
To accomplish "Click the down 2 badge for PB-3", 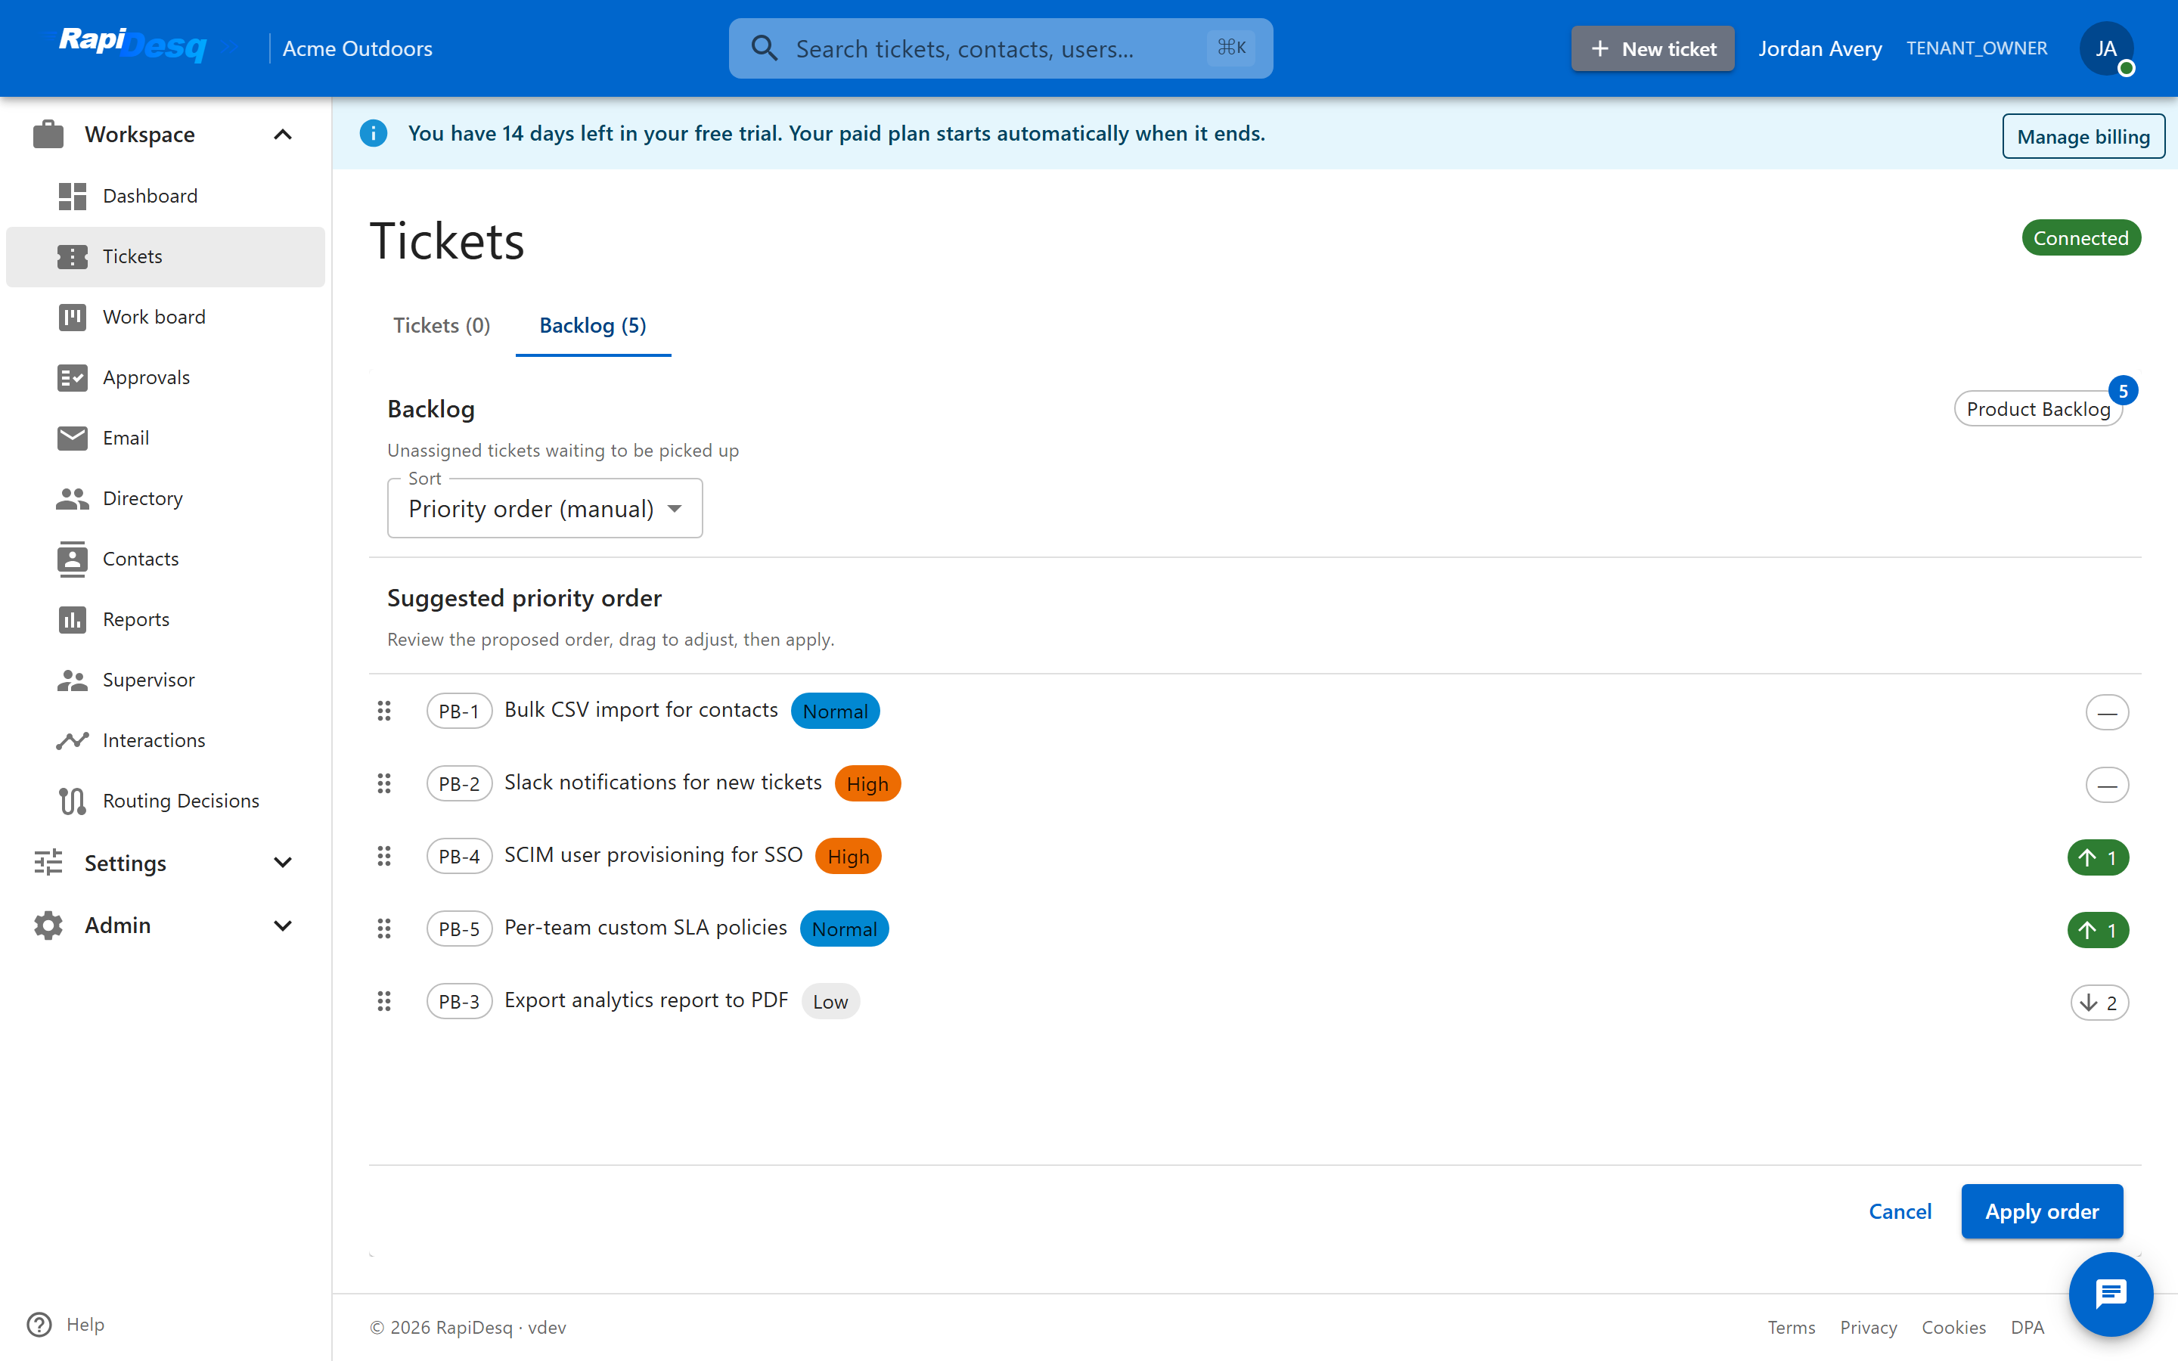I will point(2099,1003).
